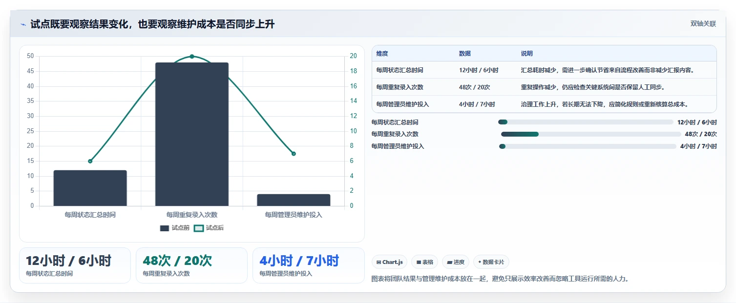Click the line point above 每周状态汇总时间 bar
The height and width of the screenshot is (303, 736).
[x=90, y=161]
